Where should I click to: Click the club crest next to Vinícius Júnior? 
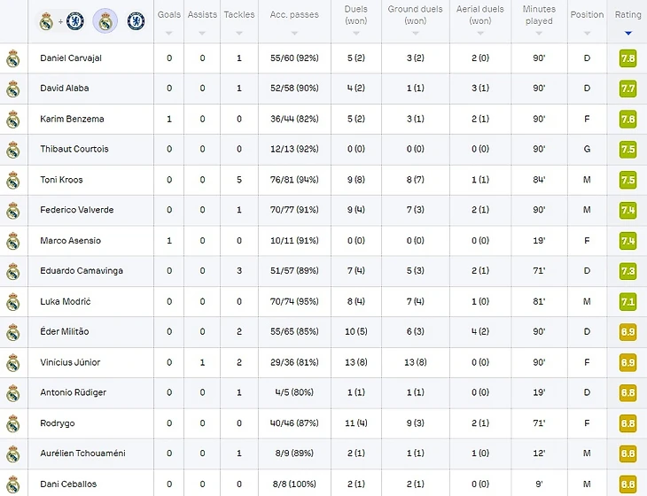pos(12,362)
